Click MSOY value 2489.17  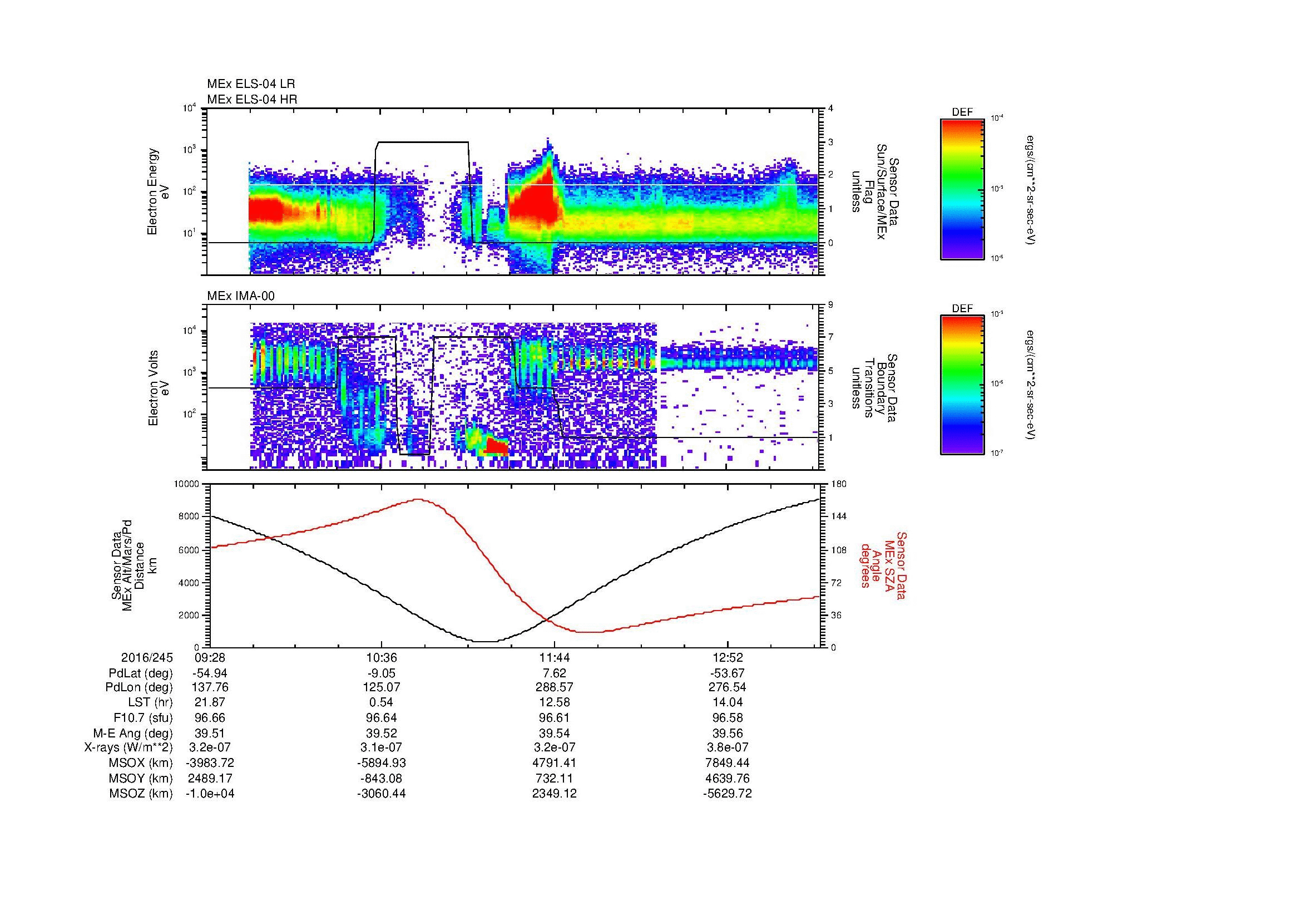click(x=210, y=778)
